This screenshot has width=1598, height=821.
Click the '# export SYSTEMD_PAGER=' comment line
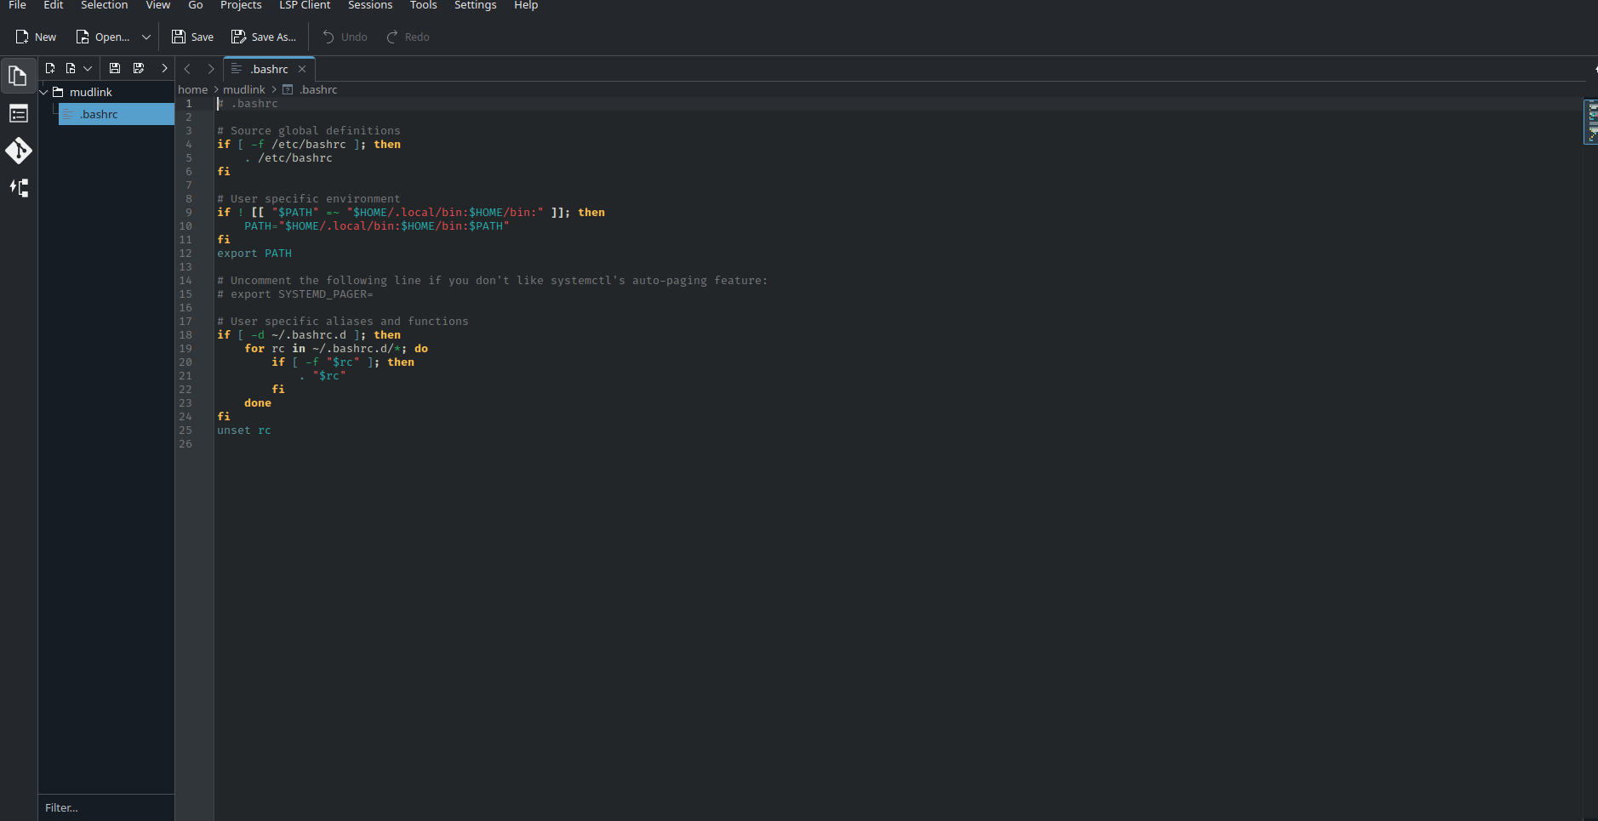pos(294,294)
